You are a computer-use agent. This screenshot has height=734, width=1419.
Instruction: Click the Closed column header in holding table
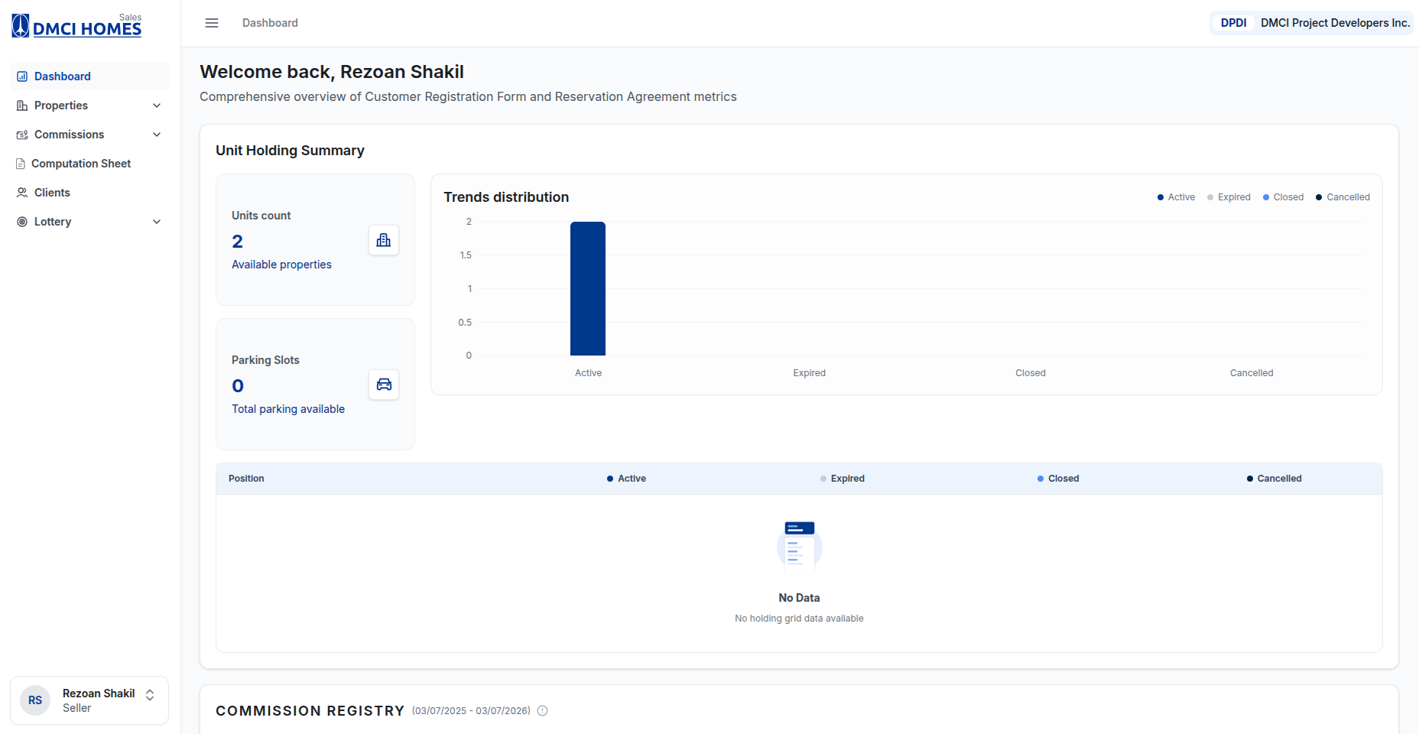click(x=1058, y=479)
